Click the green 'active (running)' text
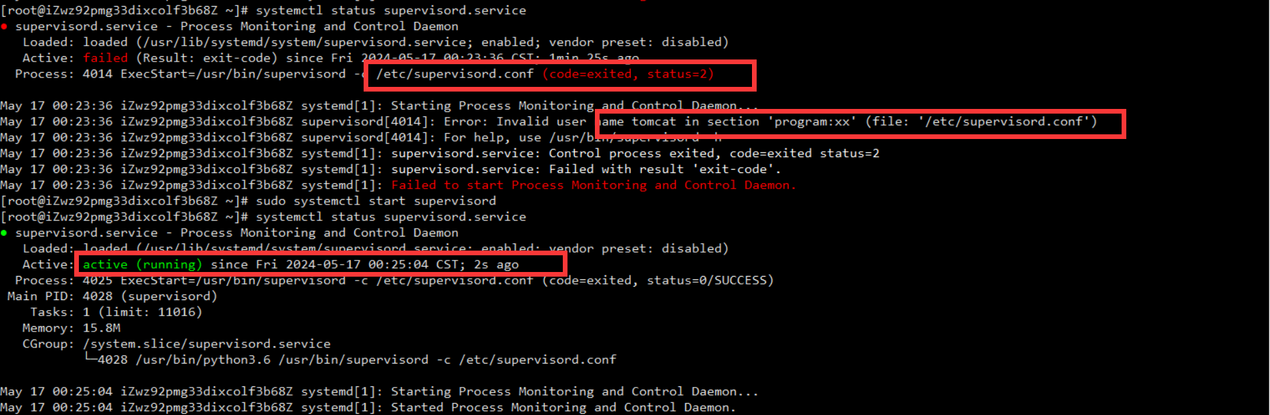This screenshot has height=415, width=1270. point(142,265)
